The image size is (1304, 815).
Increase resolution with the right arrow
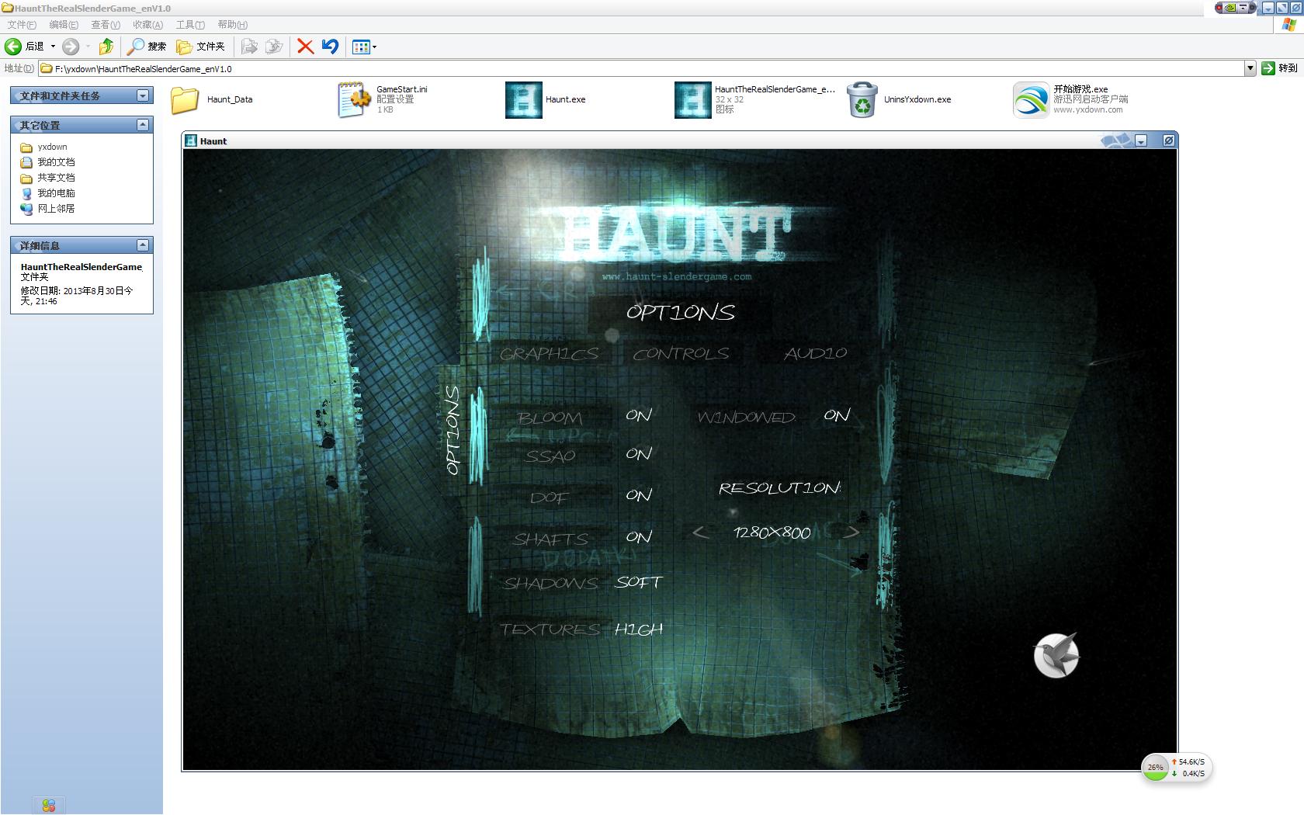click(x=851, y=532)
